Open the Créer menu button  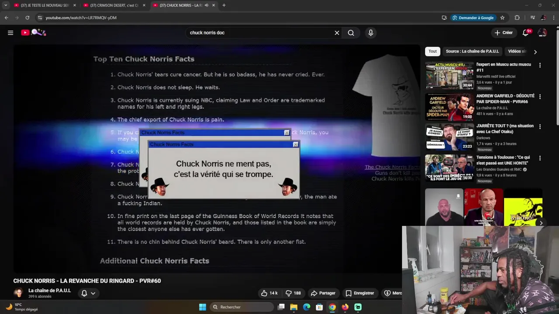tap(504, 33)
